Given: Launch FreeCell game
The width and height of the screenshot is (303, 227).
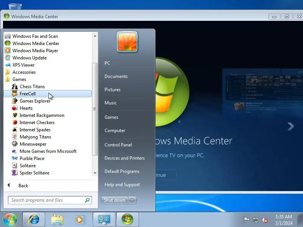Looking at the screenshot, I should [x=47, y=93].
